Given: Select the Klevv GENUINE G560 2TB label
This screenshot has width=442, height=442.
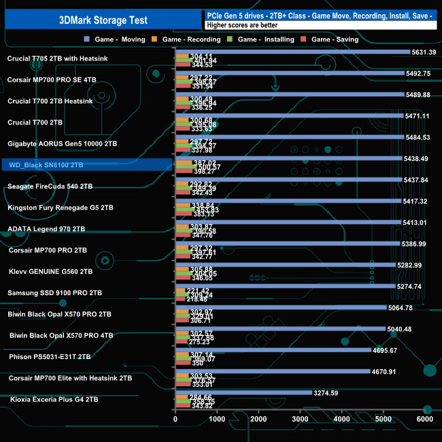Looking at the screenshot, I should (x=51, y=271).
